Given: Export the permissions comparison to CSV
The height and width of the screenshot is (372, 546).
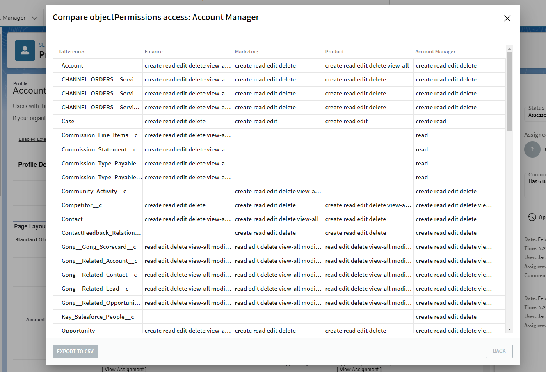Looking at the screenshot, I should pos(75,351).
